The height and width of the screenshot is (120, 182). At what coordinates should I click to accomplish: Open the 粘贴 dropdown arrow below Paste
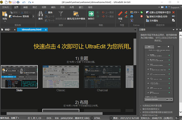5,21
